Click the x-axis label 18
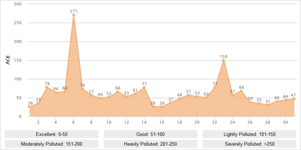The image size is (301, 150). (x=179, y=122)
